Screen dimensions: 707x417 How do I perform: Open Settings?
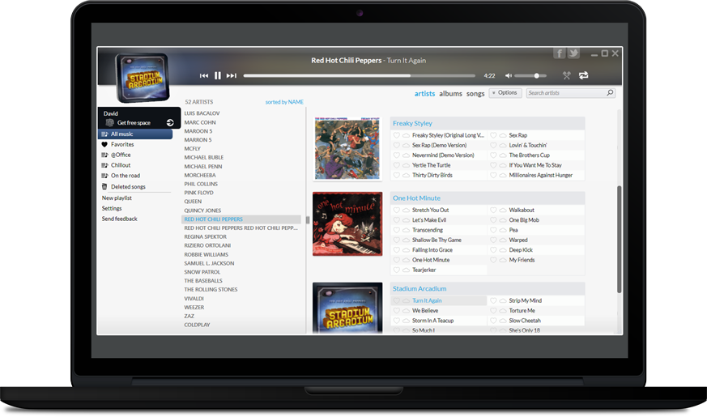coord(112,208)
